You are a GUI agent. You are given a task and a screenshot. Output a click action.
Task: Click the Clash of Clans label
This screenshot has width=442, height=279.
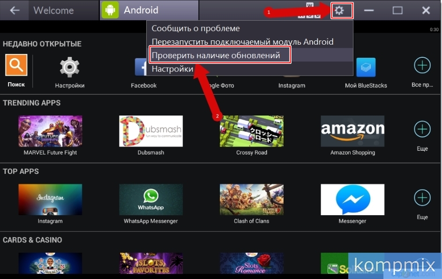pos(251,221)
